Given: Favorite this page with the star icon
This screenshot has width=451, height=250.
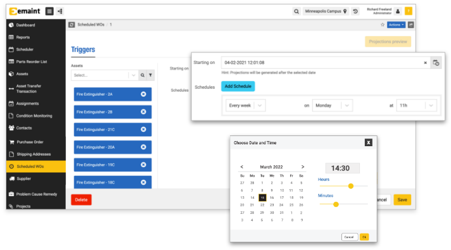Looking at the screenshot, I should [383, 25].
